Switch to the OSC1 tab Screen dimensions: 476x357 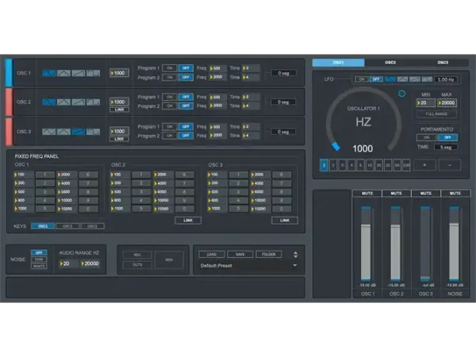[338, 63]
